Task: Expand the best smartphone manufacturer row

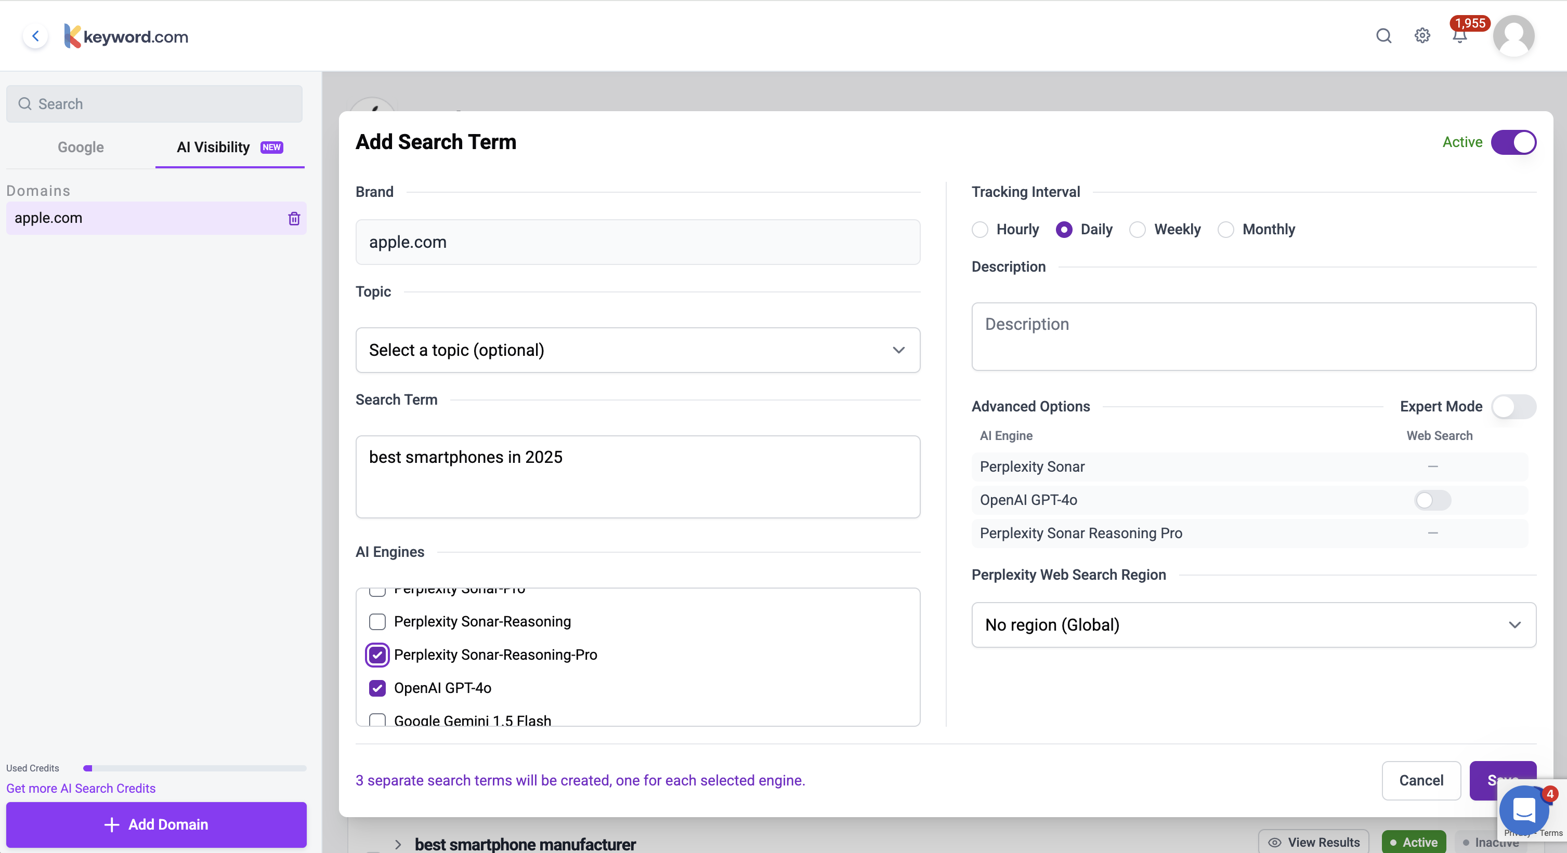Action: pos(398,844)
